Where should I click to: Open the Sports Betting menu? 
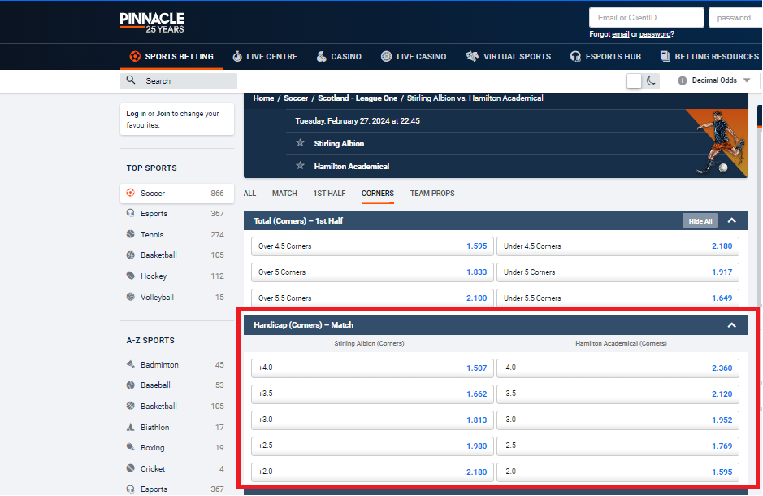171,56
